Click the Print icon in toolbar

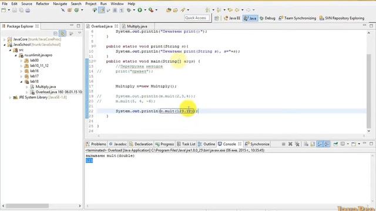coord(28,10)
